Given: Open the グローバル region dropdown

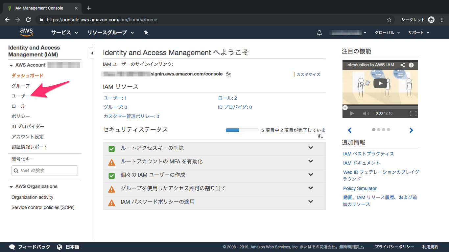Looking at the screenshot, I should (x=387, y=32).
